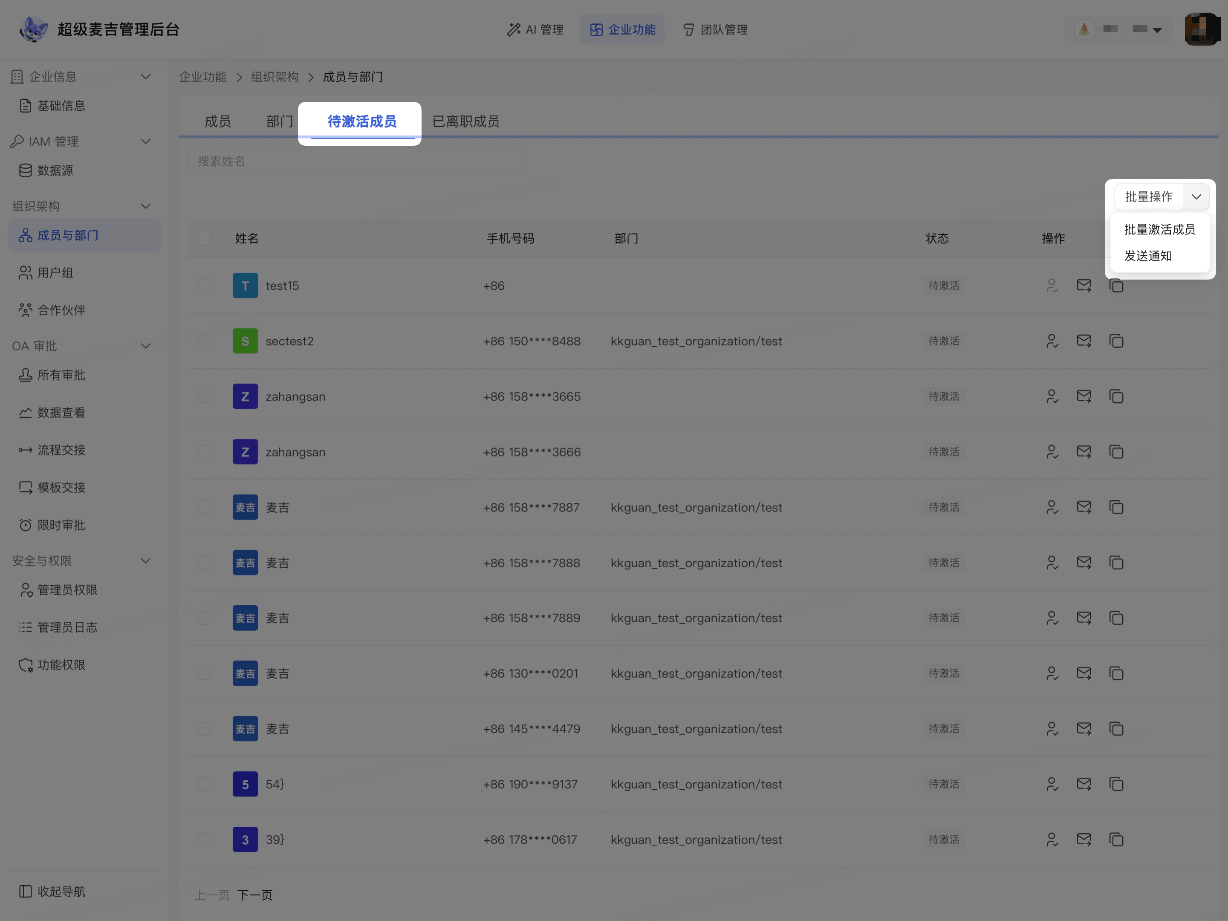Activate the member named 54}
Screen dimensions: 1228x921
coord(1052,784)
